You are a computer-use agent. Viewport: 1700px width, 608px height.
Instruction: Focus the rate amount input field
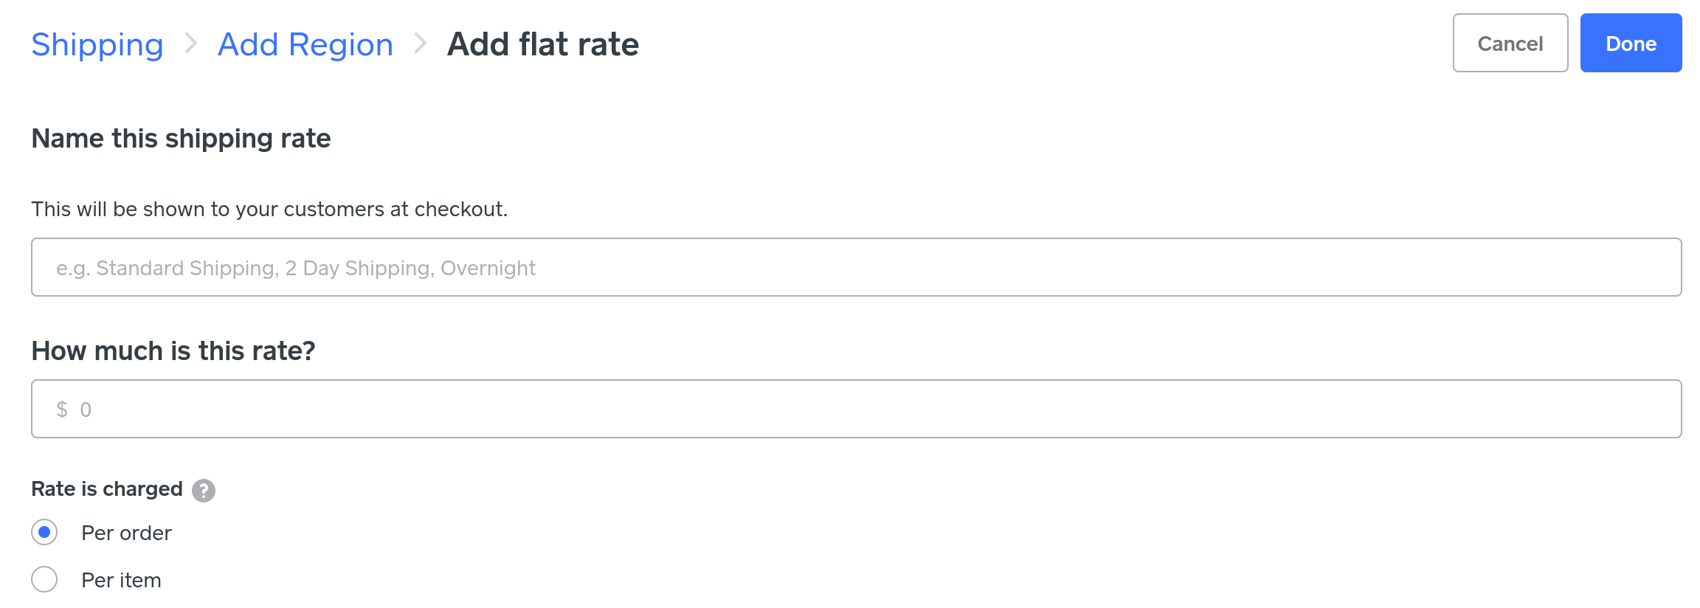(856, 409)
